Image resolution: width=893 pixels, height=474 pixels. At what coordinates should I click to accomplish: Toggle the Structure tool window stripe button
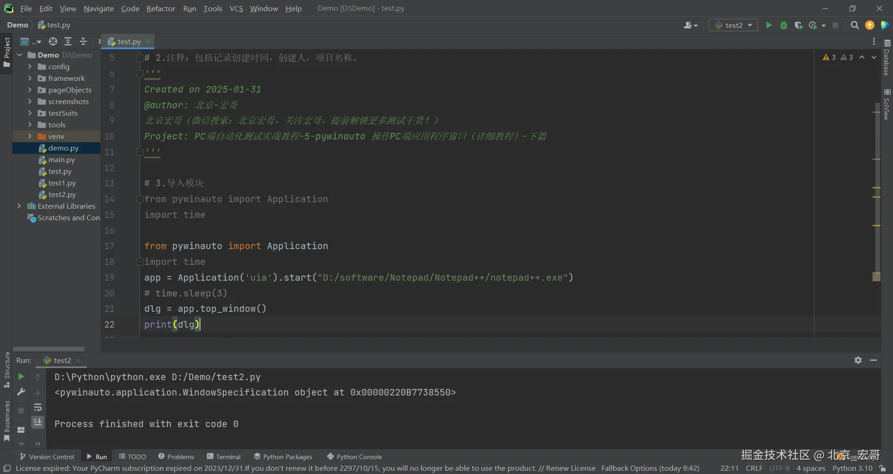pyautogui.click(x=7, y=370)
